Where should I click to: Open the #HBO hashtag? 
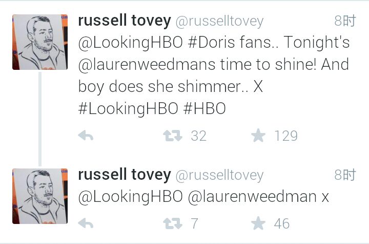(204, 109)
